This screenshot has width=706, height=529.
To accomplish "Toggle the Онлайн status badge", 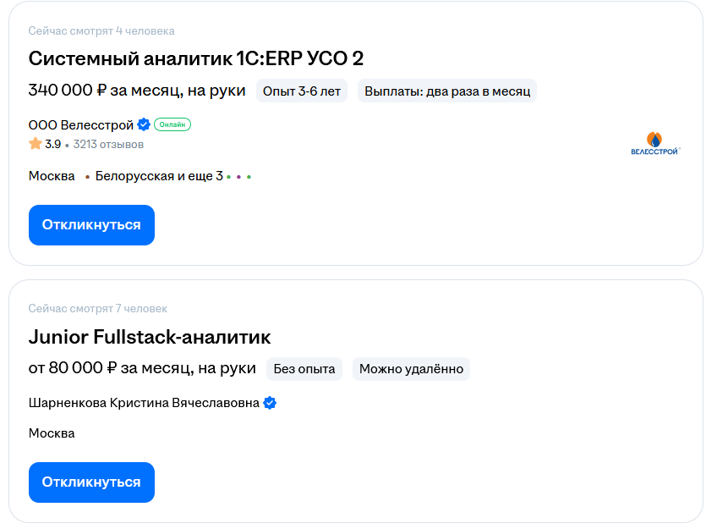I will (x=173, y=123).
